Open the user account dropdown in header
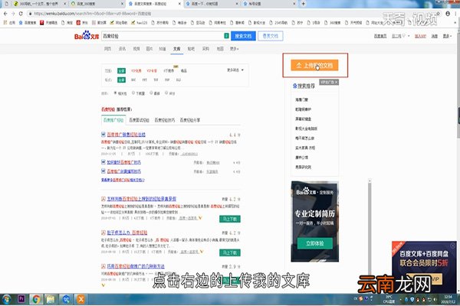Screen dimensions: 460x306 pyautogui.click(x=400, y=36)
